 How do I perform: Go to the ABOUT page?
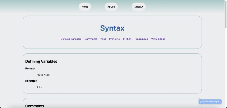click(x=111, y=7)
